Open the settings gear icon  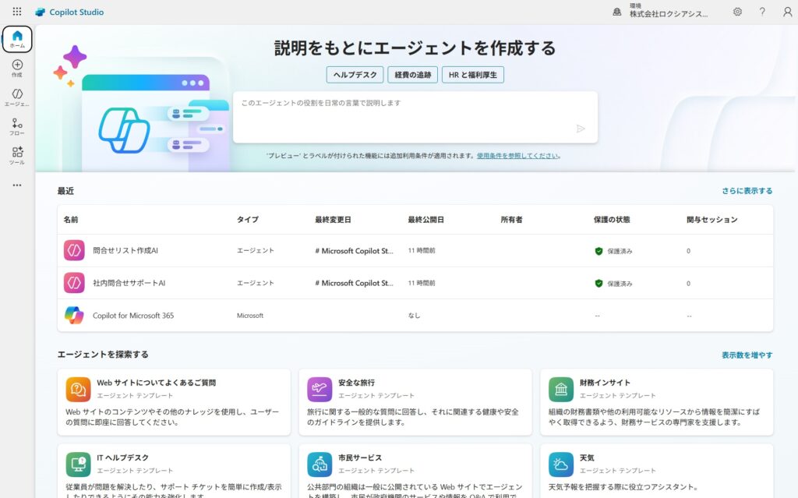point(737,12)
